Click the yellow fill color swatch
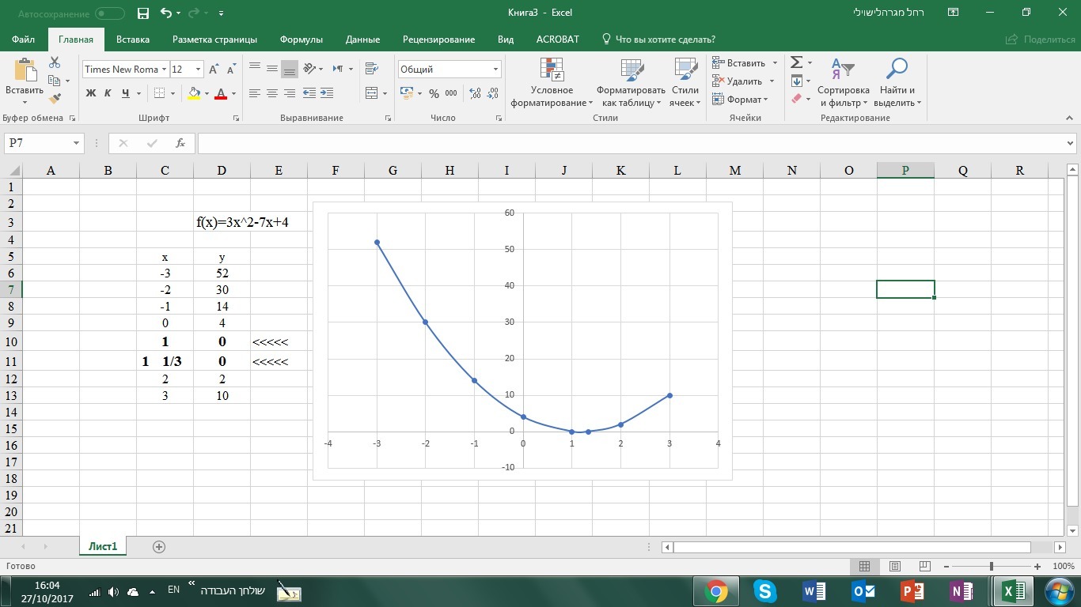 pyautogui.click(x=194, y=93)
